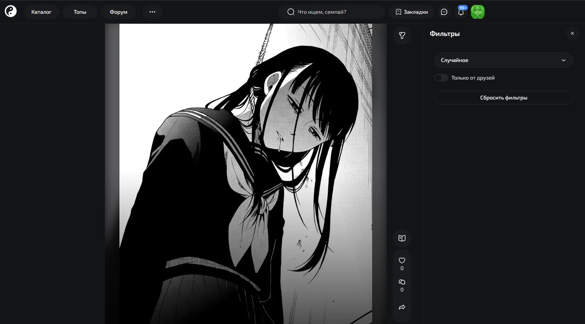Open the Закладки bookmarks button
Screen dimensions: 585x324
click(x=412, y=12)
